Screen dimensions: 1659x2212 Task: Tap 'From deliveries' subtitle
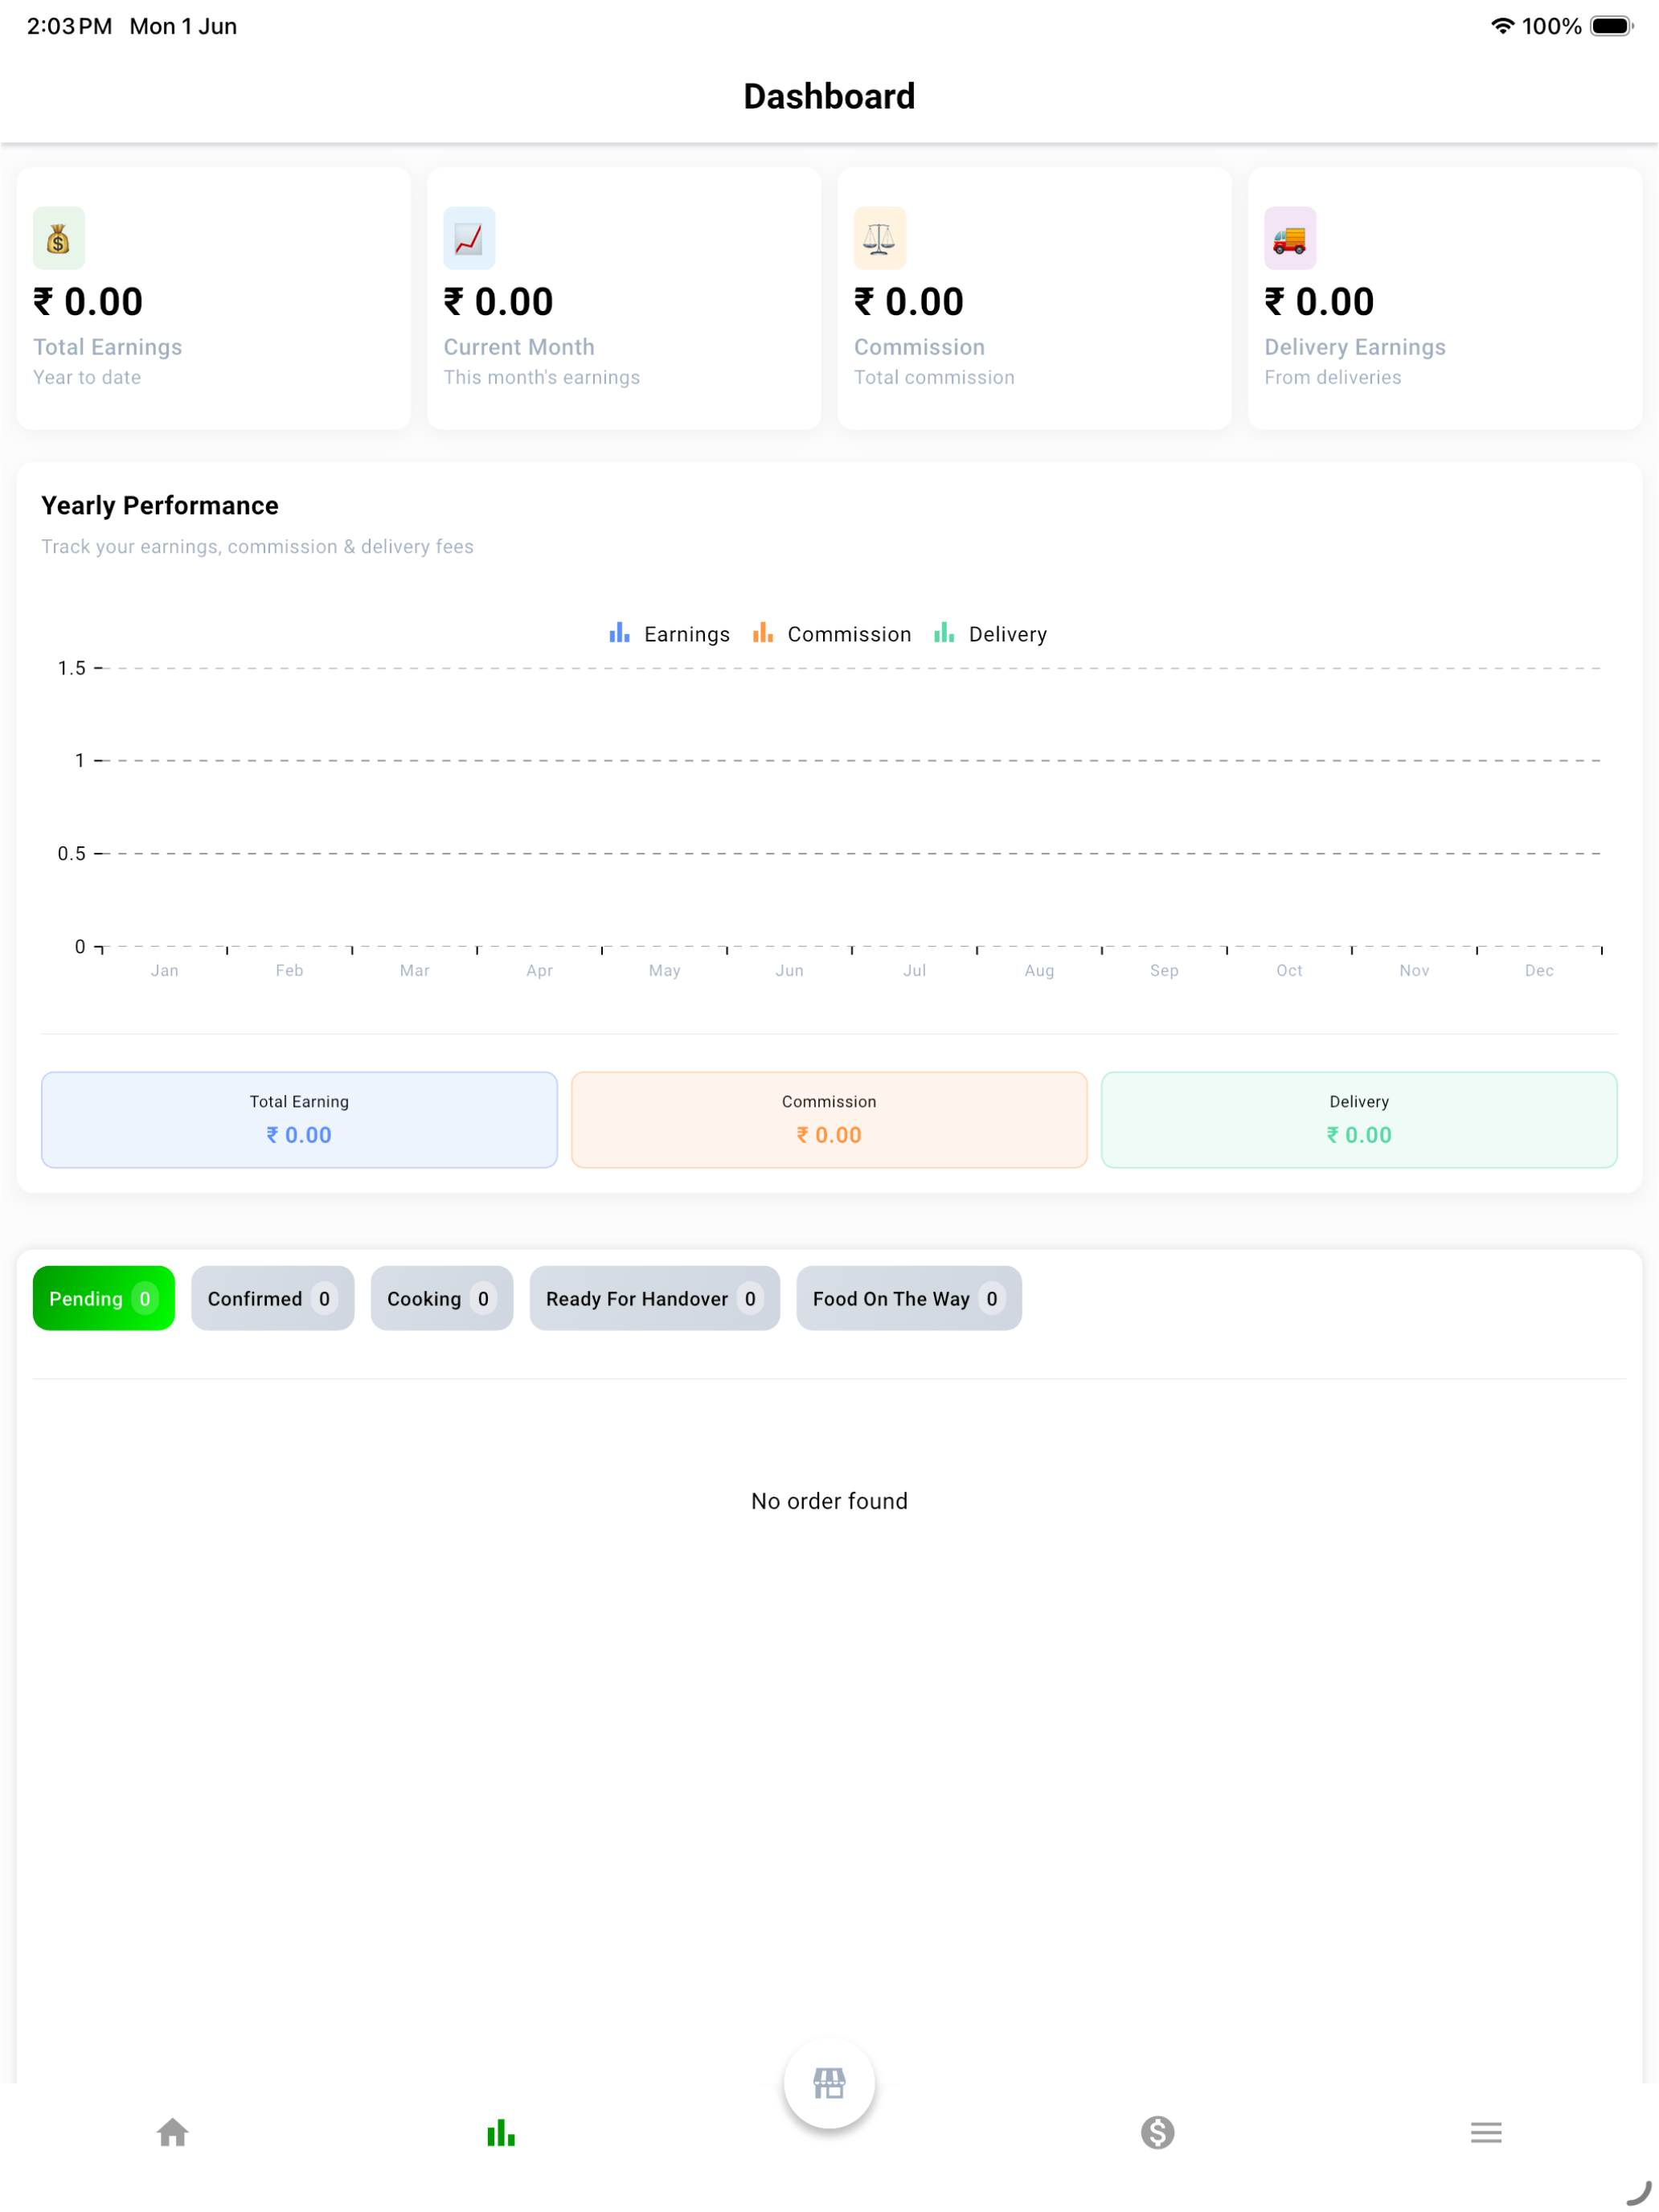[x=1333, y=377]
